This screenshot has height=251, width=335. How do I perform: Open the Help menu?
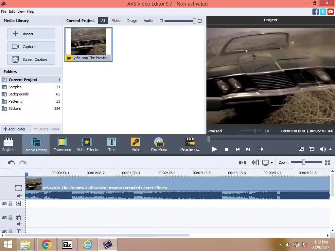click(30, 11)
